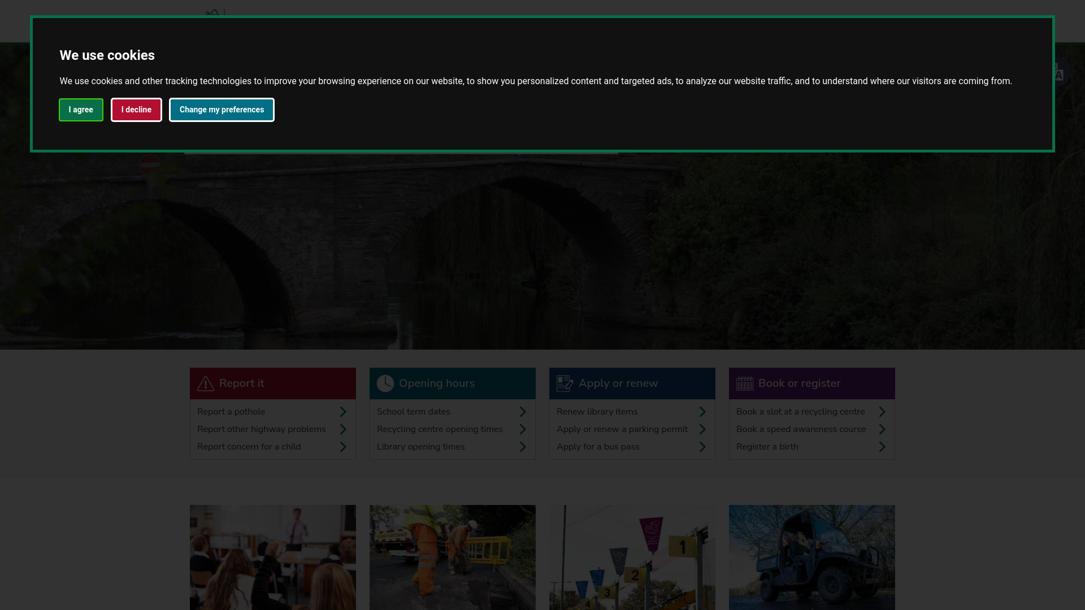Viewport: 1085px width, 610px height.
Task: Open Report concern for a child link
Action: click(249, 447)
